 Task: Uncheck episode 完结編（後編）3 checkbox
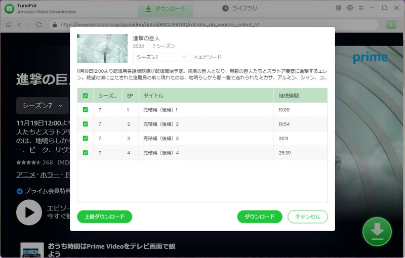click(85, 138)
